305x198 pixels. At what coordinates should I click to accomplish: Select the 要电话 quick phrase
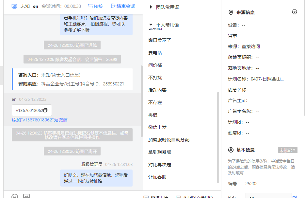tap(155, 53)
